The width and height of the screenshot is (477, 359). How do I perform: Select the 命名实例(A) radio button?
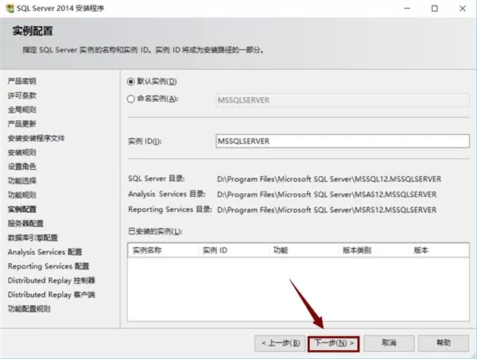(131, 98)
